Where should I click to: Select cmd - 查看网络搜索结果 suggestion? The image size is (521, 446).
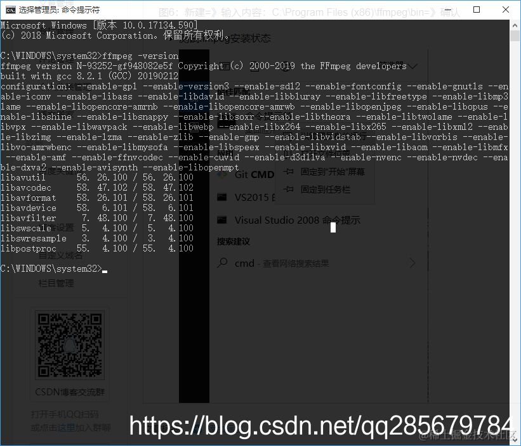pyautogui.click(x=282, y=264)
